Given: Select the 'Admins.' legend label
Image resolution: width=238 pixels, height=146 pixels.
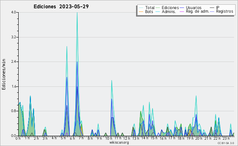Looking at the screenshot, I should [169, 11].
